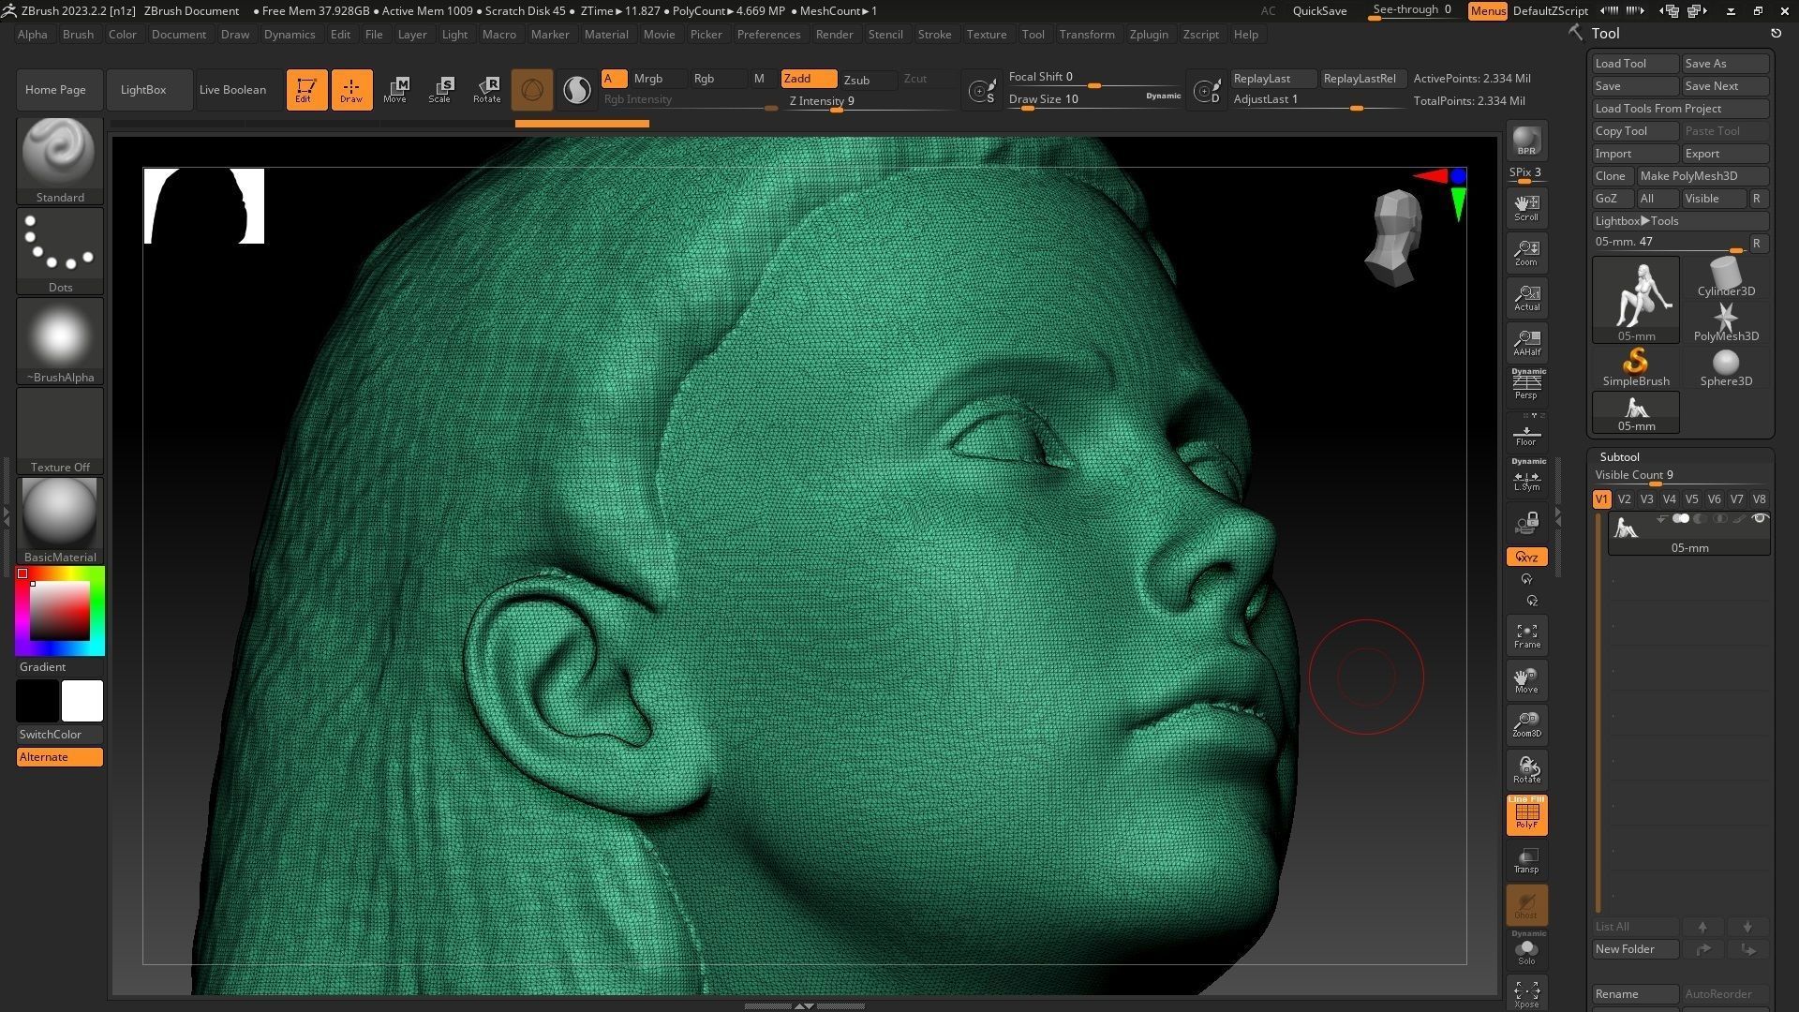Open the Stroke menu
The width and height of the screenshot is (1799, 1012).
(934, 34)
